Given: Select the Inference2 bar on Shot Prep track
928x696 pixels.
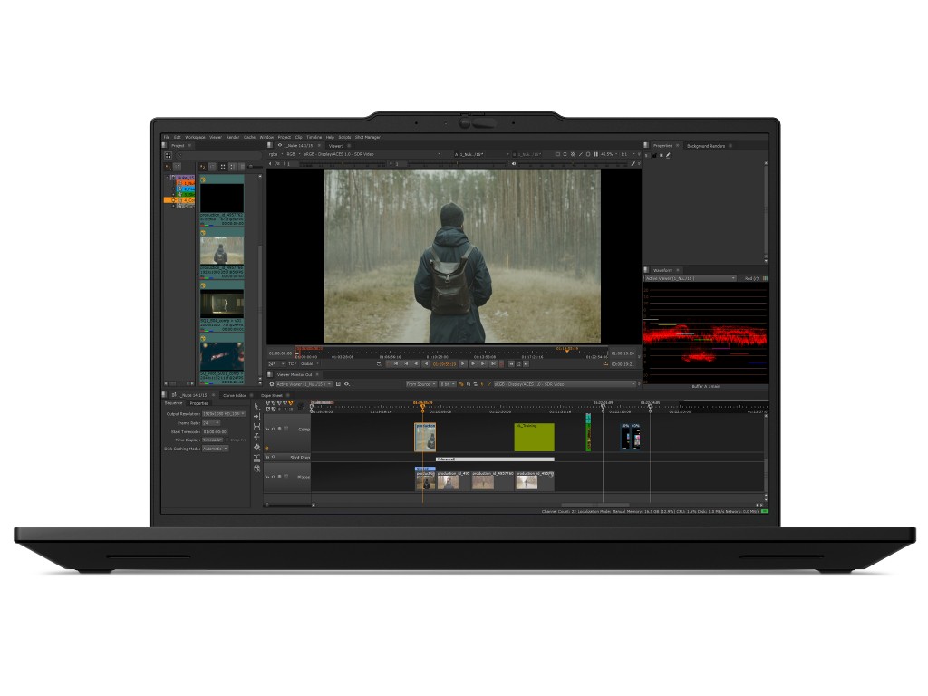Looking at the screenshot, I should pos(495,459).
